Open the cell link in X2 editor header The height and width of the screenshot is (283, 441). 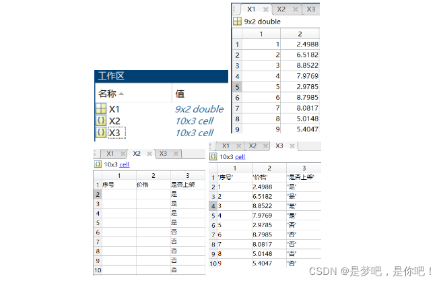(x=125, y=164)
